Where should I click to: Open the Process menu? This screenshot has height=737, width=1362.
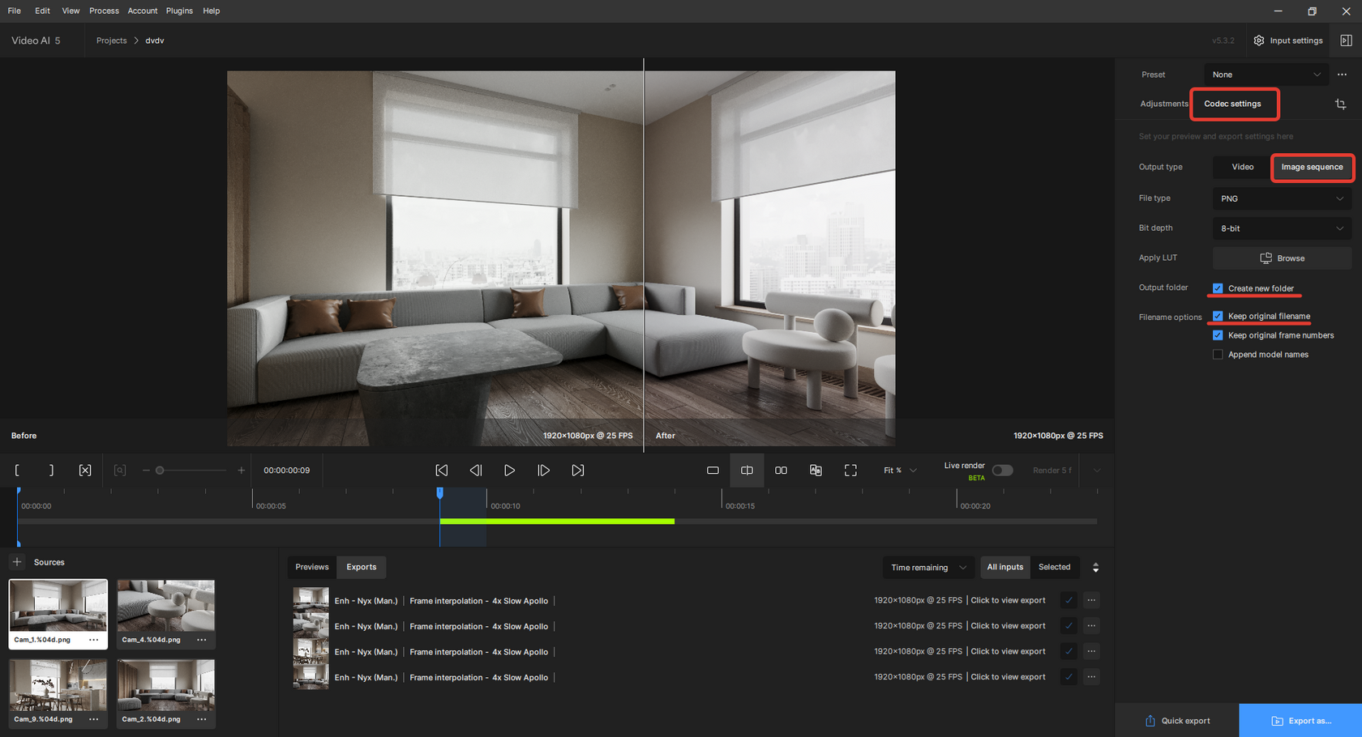(104, 11)
